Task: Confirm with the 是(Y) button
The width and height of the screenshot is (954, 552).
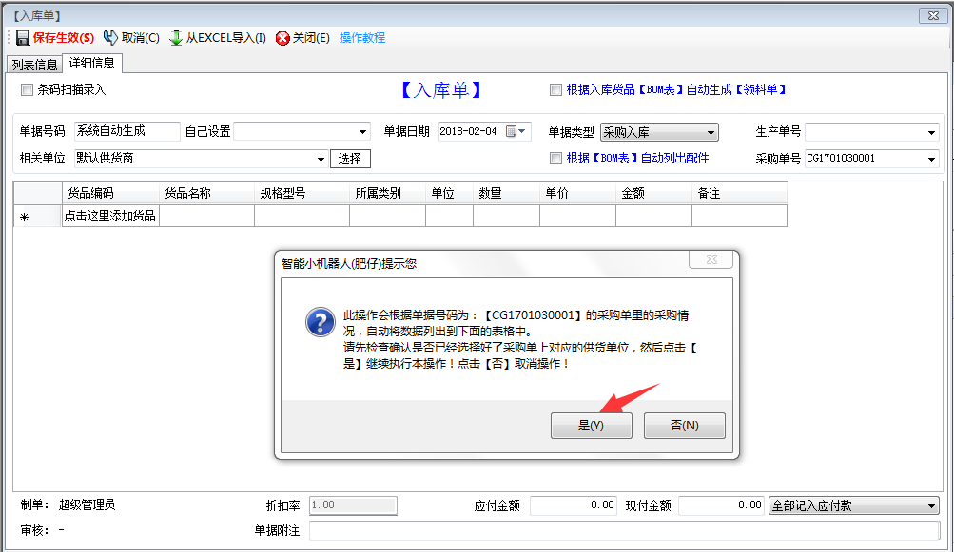Action: click(591, 426)
